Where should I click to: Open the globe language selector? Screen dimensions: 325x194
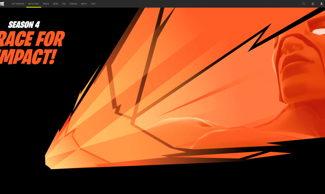pyautogui.click(x=313, y=3)
